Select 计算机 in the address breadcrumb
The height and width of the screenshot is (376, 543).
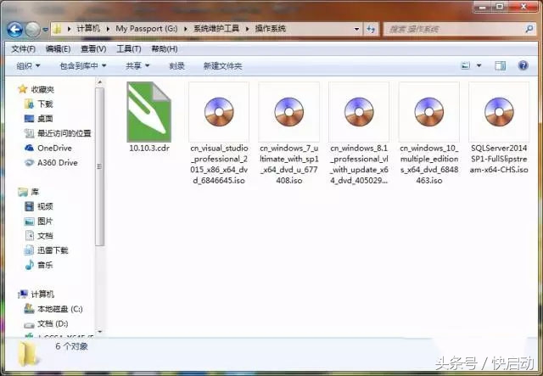[x=88, y=28]
